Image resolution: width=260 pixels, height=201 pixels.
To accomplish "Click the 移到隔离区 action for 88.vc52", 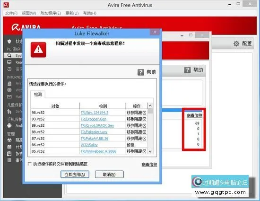I will (137, 132).
